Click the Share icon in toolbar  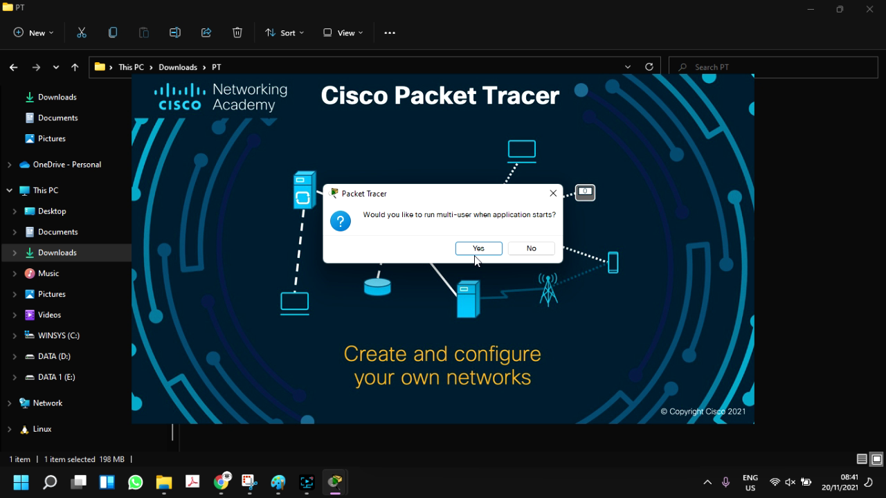point(206,33)
